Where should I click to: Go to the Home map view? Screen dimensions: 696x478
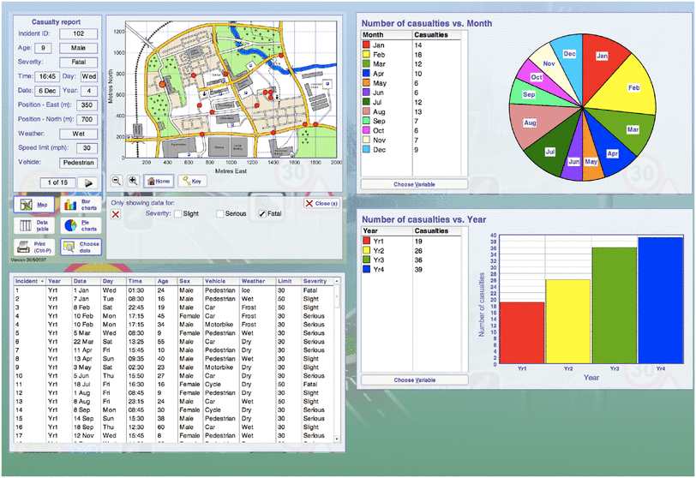click(158, 181)
